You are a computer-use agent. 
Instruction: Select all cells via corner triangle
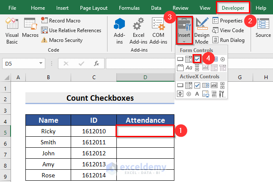click(7, 77)
